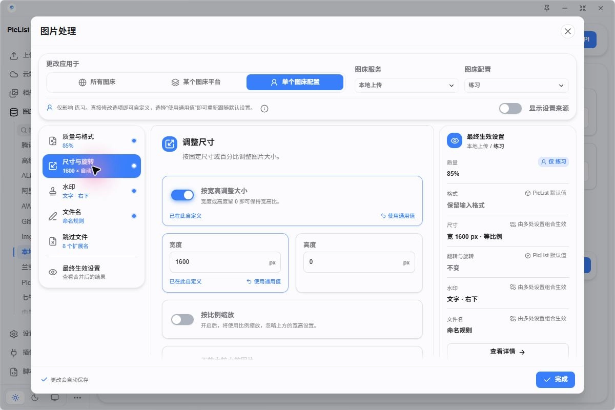
Task: Select dark theme moon icon in main window
Action: pyautogui.click(x=35, y=397)
